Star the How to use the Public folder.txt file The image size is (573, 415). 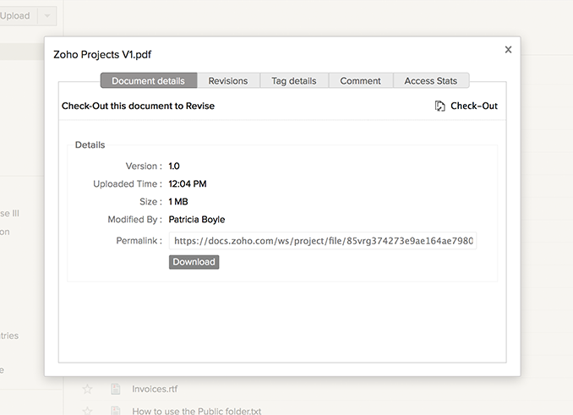pyautogui.click(x=86, y=412)
